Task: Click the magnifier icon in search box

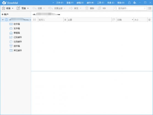Action: 116,8
